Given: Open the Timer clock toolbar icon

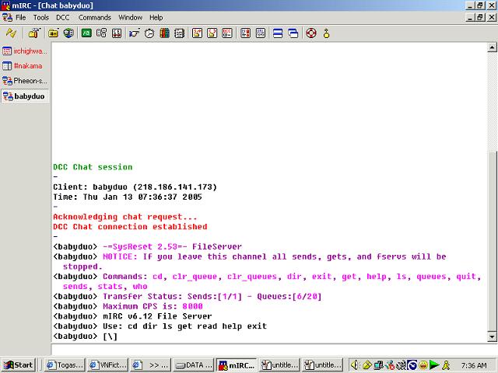Looking at the screenshot, I should pyautogui.click(x=149, y=33).
